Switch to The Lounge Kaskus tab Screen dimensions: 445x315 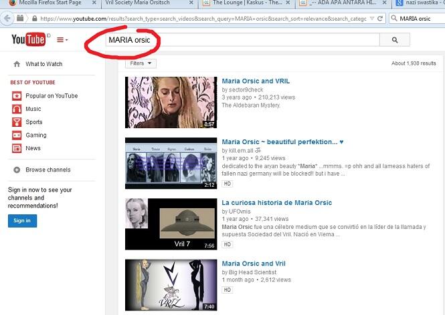[x=247, y=3]
